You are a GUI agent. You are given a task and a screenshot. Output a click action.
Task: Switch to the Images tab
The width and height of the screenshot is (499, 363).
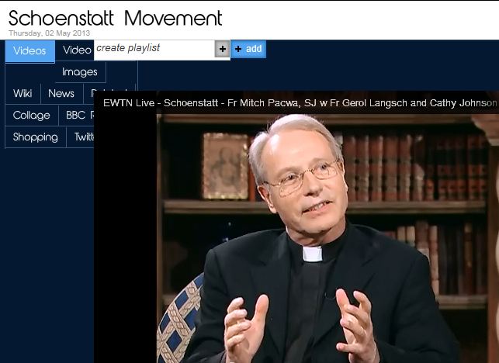[x=80, y=72]
